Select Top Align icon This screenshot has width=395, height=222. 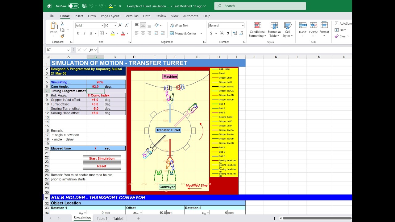(136, 25)
